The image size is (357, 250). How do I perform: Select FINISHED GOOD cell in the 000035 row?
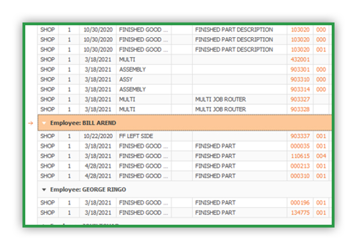(x=144, y=146)
